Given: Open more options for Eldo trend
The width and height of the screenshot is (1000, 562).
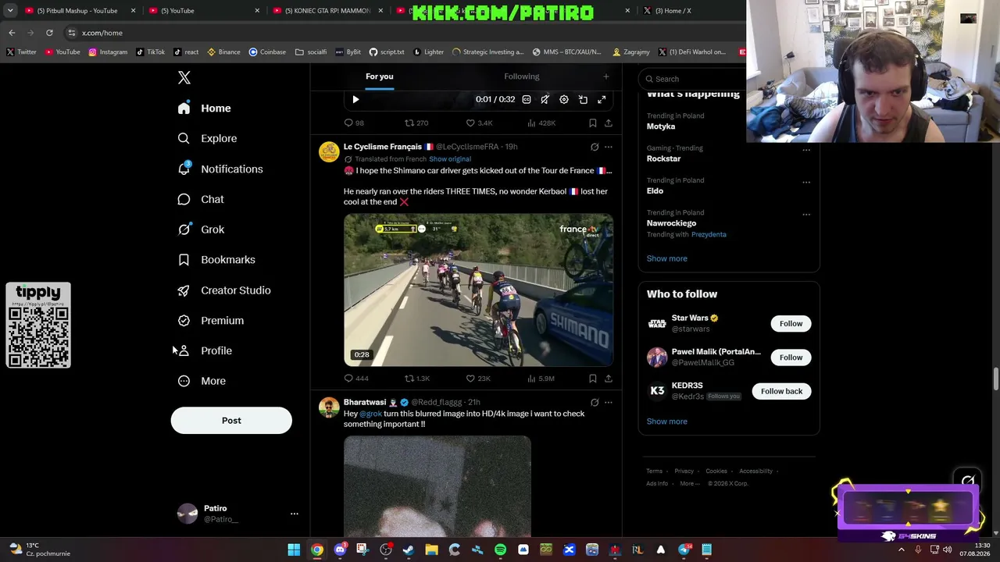Looking at the screenshot, I should coord(806,183).
